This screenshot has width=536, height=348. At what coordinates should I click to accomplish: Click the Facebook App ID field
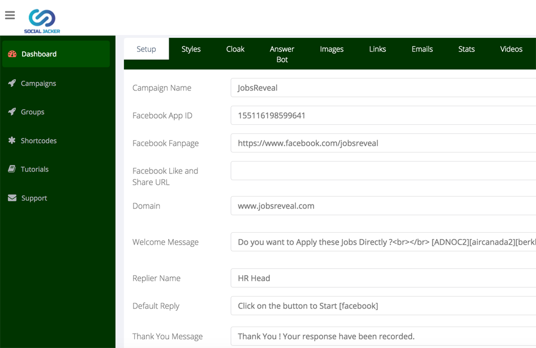pos(383,115)
